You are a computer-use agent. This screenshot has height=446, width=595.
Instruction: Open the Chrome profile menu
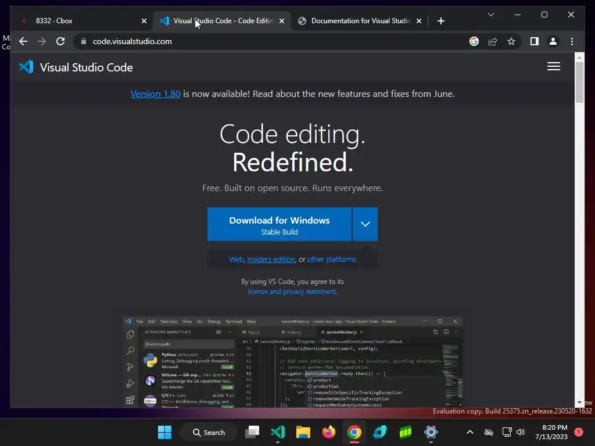[x=553, y=41]
